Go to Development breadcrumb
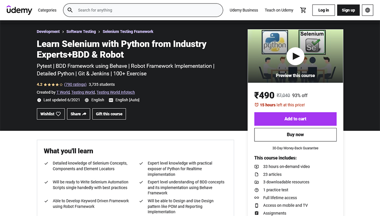Viewport: 380px width, 216px height. click(48, 31)
